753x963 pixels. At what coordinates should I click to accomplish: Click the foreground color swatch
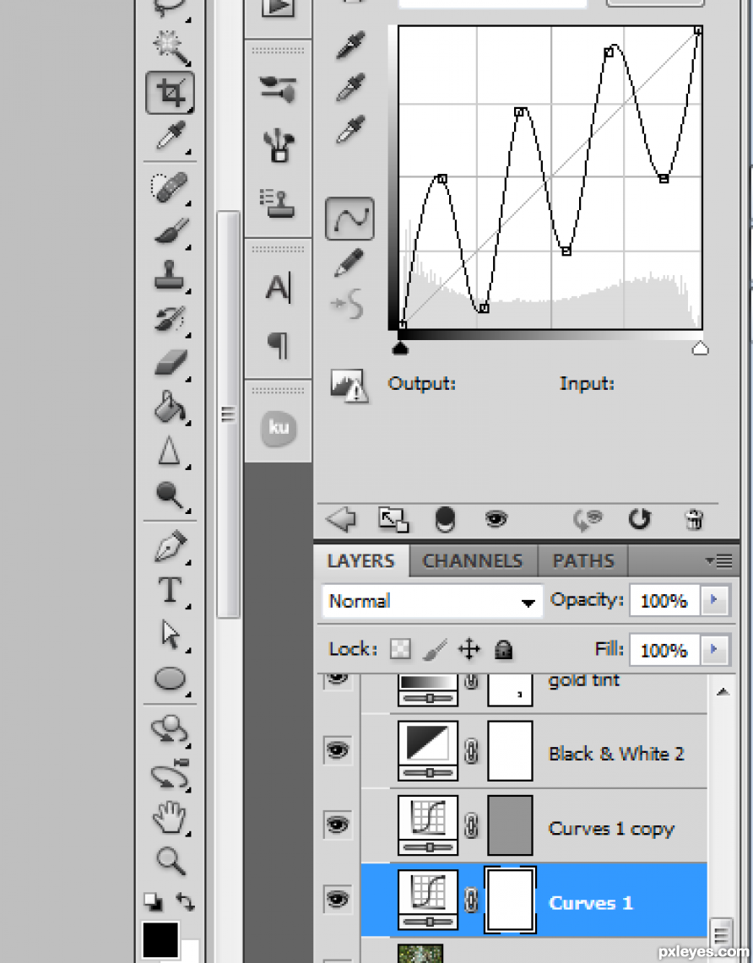pos(161,940)
